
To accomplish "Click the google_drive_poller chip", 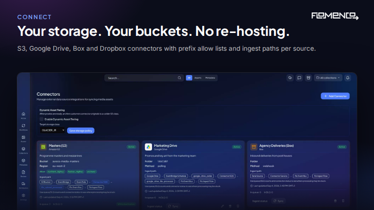I will 202,176.
